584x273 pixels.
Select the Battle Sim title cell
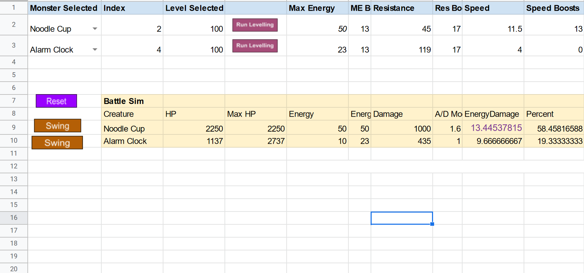(132, 101)
